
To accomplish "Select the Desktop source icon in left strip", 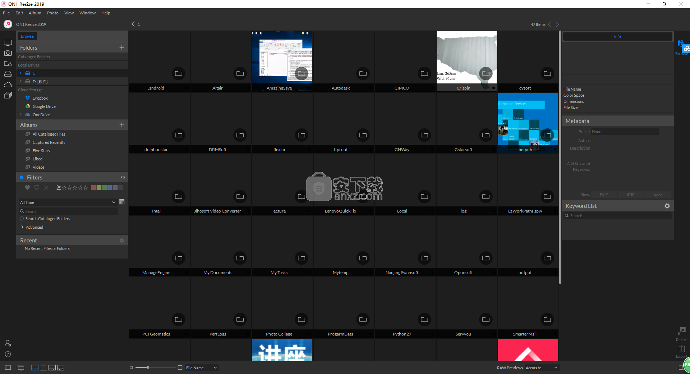I will 8,43.
